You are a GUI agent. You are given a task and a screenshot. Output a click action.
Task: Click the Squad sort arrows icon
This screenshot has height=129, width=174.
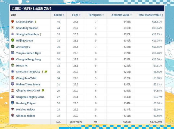pyautogui.click(x=63, y=15)
